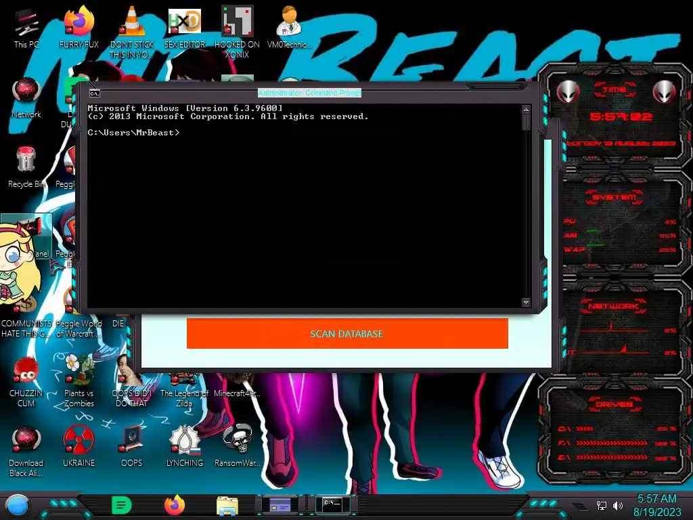This screenshot has width=693, height=520.
Task: Click the C:\ drive usage bar
Action: pos(585,429)
